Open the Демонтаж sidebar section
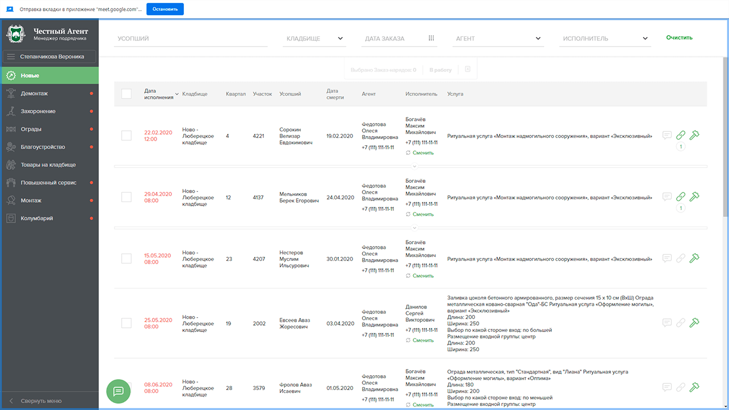 click(50, 93)
